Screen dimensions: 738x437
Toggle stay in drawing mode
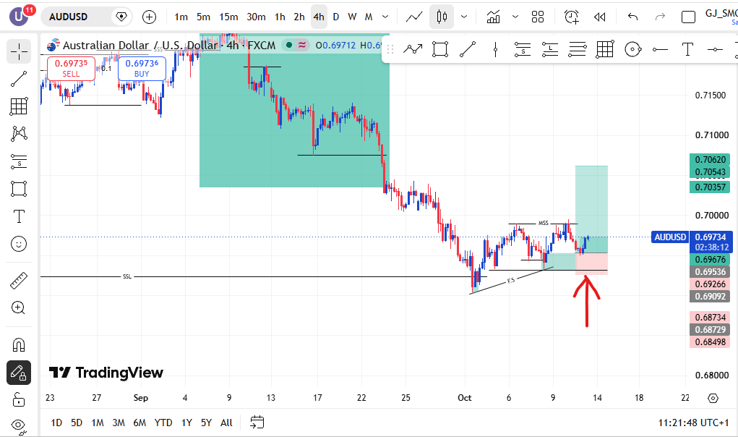pyautogui.click(x=19, y=373)
